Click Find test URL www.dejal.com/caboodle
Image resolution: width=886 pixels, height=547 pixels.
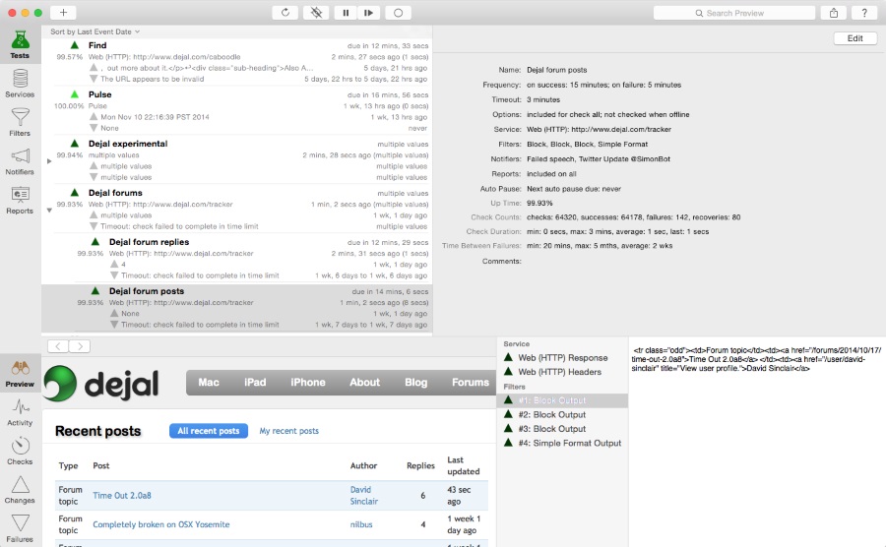pos(187,56)
